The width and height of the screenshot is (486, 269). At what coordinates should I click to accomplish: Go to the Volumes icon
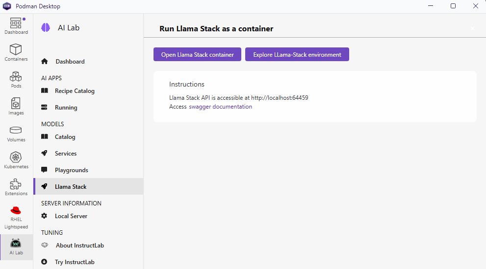click(x=16, y=130)
